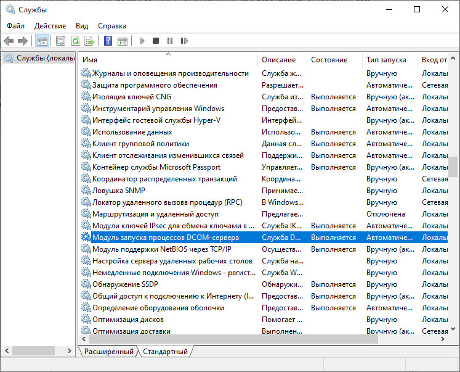The height and width of the screenshot is (372, 460).
Task: Click gear icon of Маршрутизация и удаленный доступ
Action: point(86,214)
